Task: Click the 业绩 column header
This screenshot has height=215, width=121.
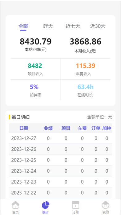Action: [48, 128]
